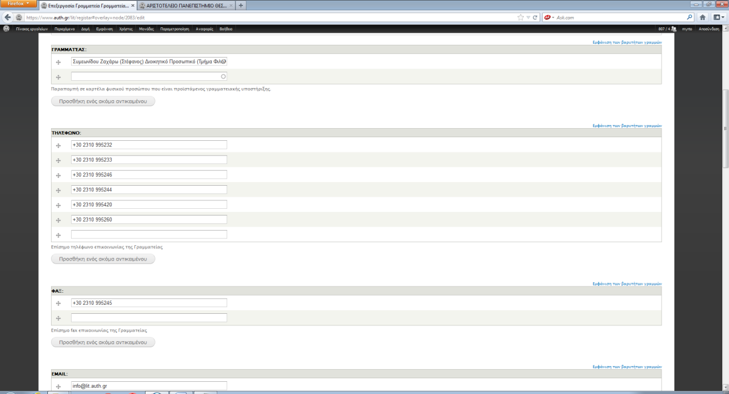Click phone field containing +30 2310 995232
This screenshot has height=394, width=729.
pos(149,145)
